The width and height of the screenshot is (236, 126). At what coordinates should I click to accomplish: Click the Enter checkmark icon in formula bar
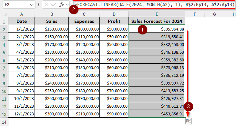pyautogui.click(x=54, y=4)
